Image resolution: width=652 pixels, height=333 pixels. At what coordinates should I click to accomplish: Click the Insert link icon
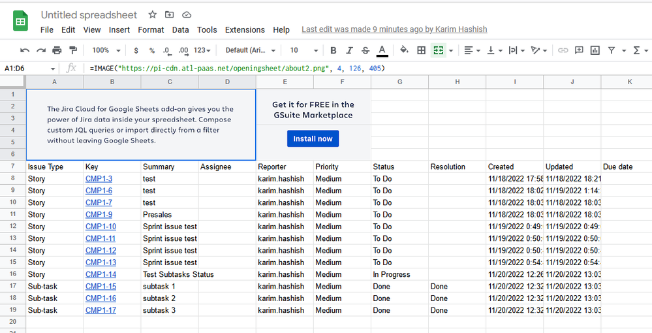[x=563, y=50]
